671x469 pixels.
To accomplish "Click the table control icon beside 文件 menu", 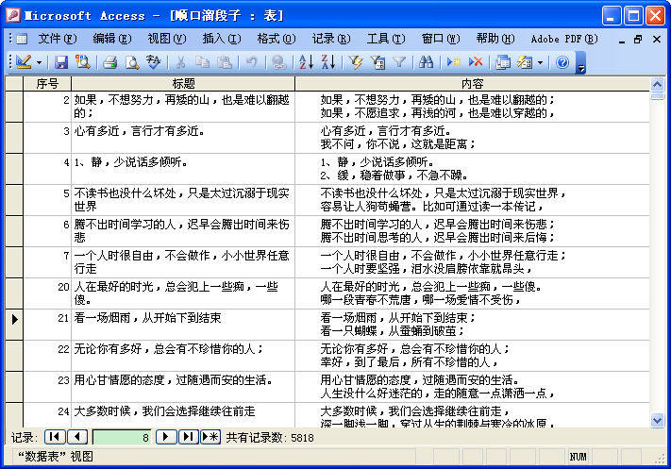I will tap(22, 39).
